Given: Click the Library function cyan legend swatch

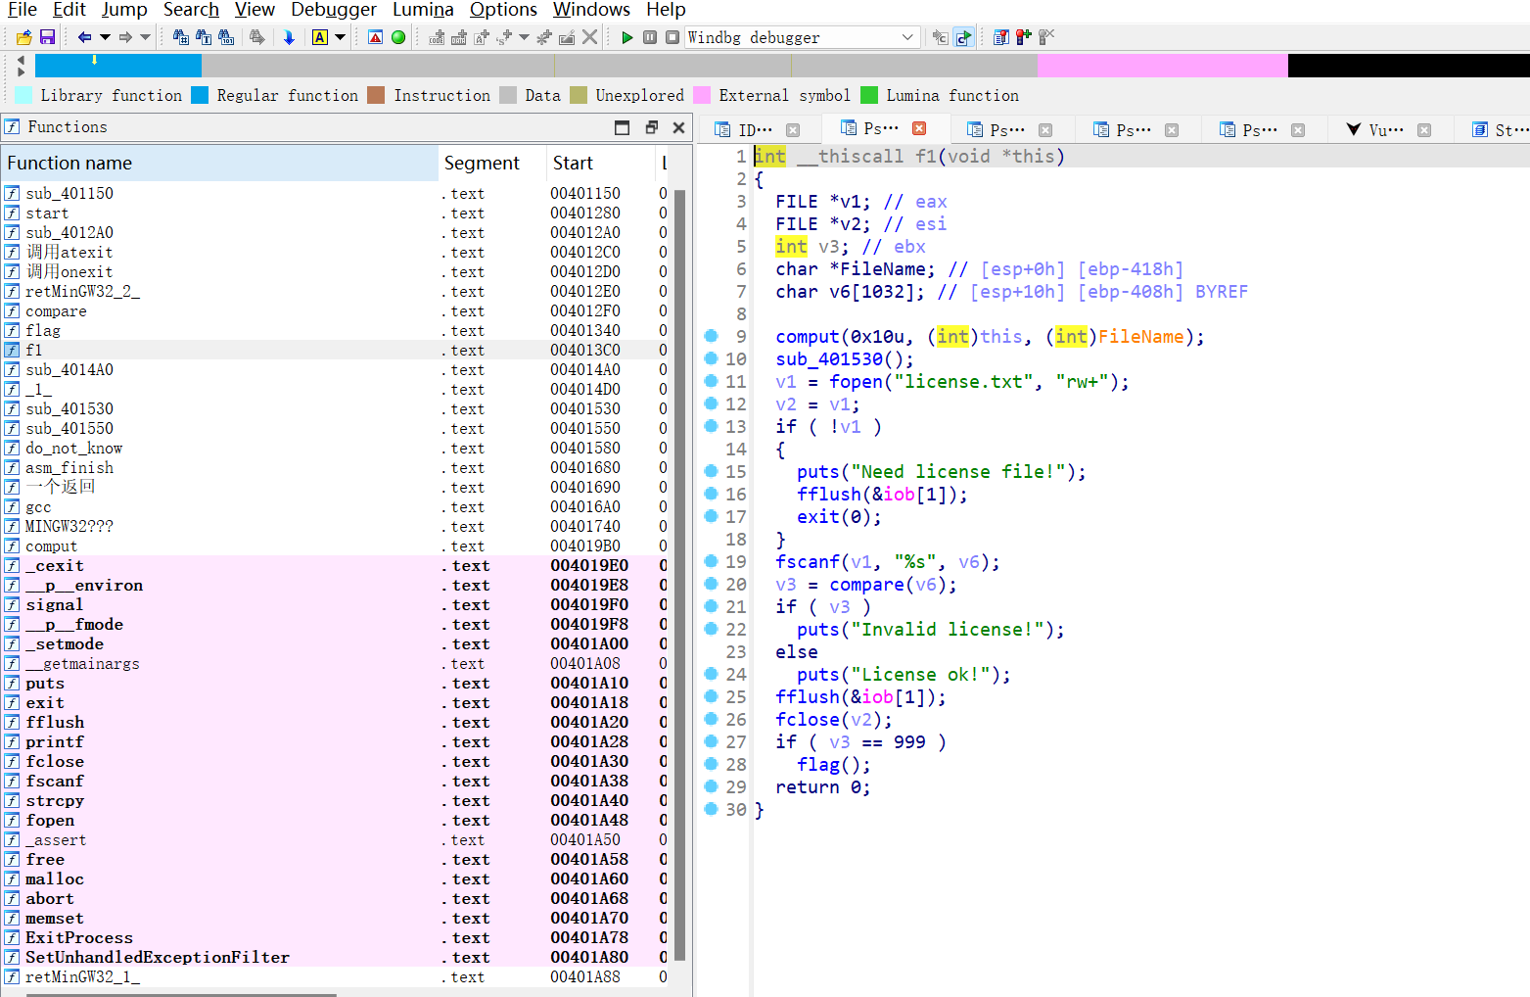Looking at the screenshot, I should [24, 95].
